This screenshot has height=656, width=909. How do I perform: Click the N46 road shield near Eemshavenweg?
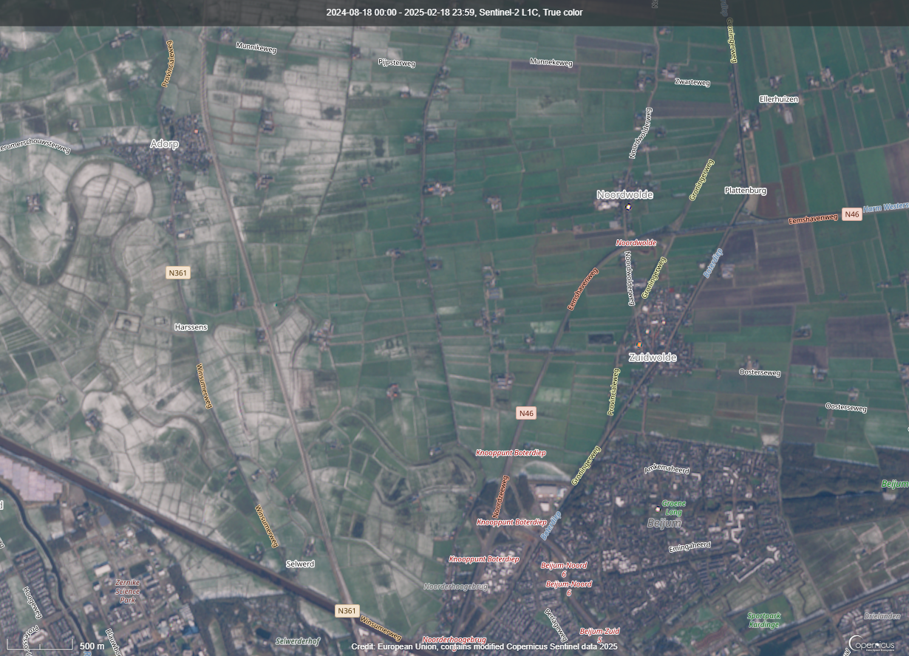[x=852, y=214]
